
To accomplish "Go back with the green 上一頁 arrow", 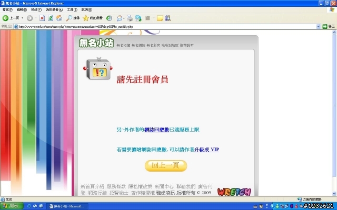I will point(11,18).
